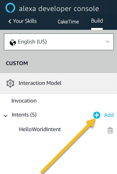Open the English (US) language dropdown
The image size is (117, 174).
point(59,42)
